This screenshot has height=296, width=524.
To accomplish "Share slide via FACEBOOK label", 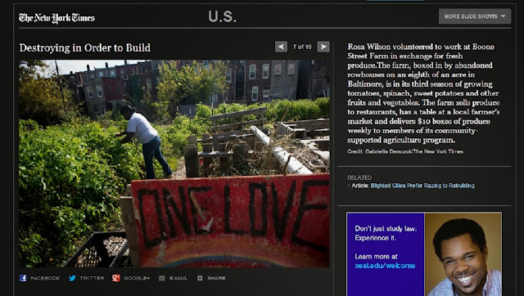I will pyautogui.click(x=46, y=278).
